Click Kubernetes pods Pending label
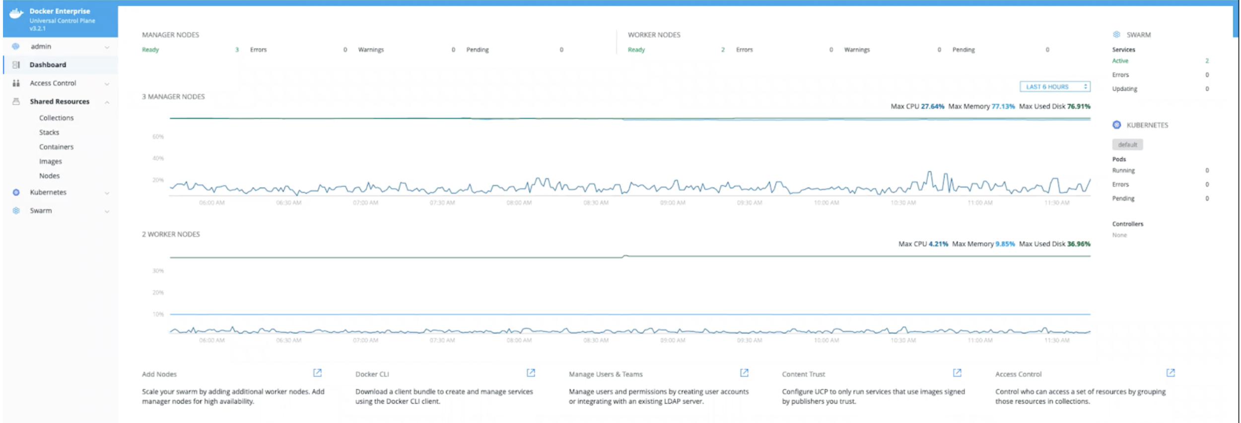 [x=1123, y=198]
